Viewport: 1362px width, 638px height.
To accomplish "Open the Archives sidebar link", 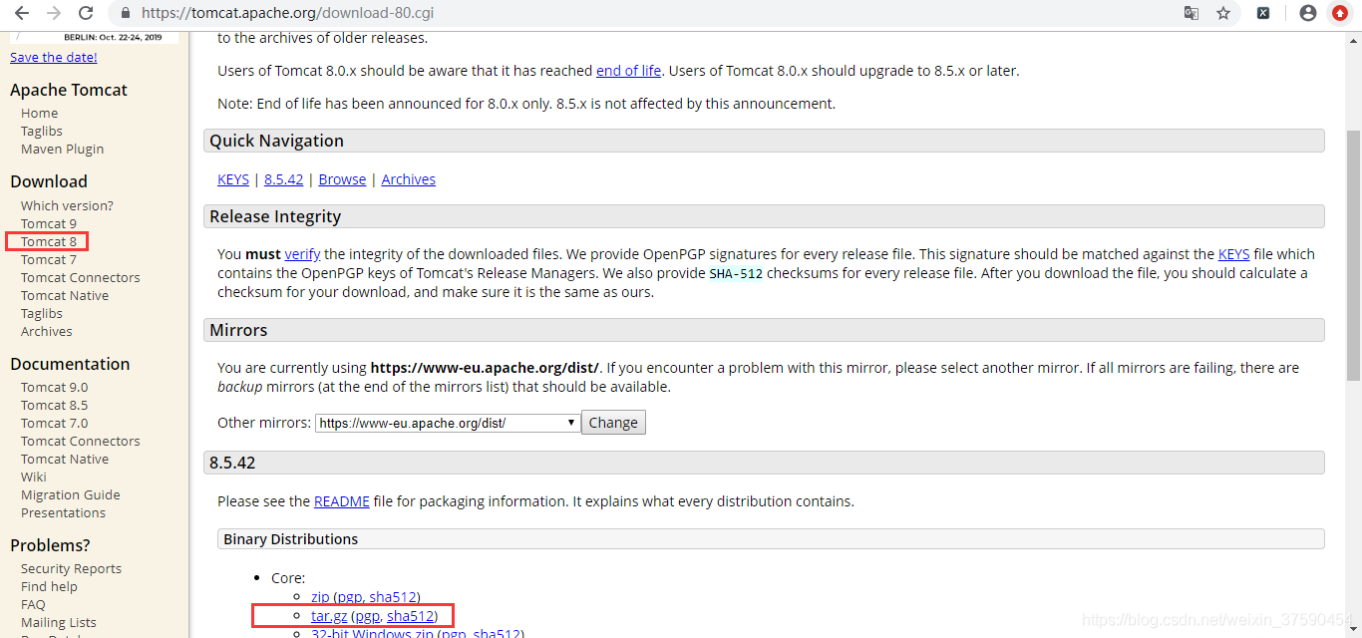I will 47,331.
